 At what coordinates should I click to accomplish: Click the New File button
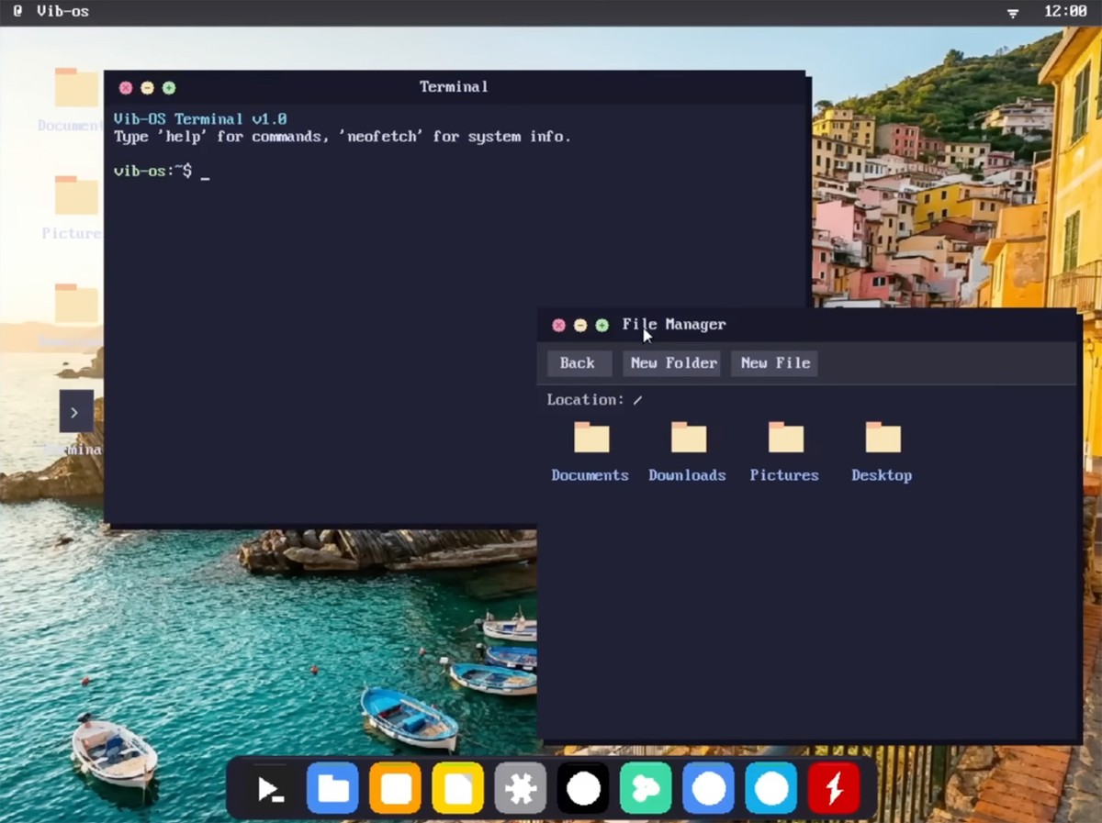click(775, 363)
